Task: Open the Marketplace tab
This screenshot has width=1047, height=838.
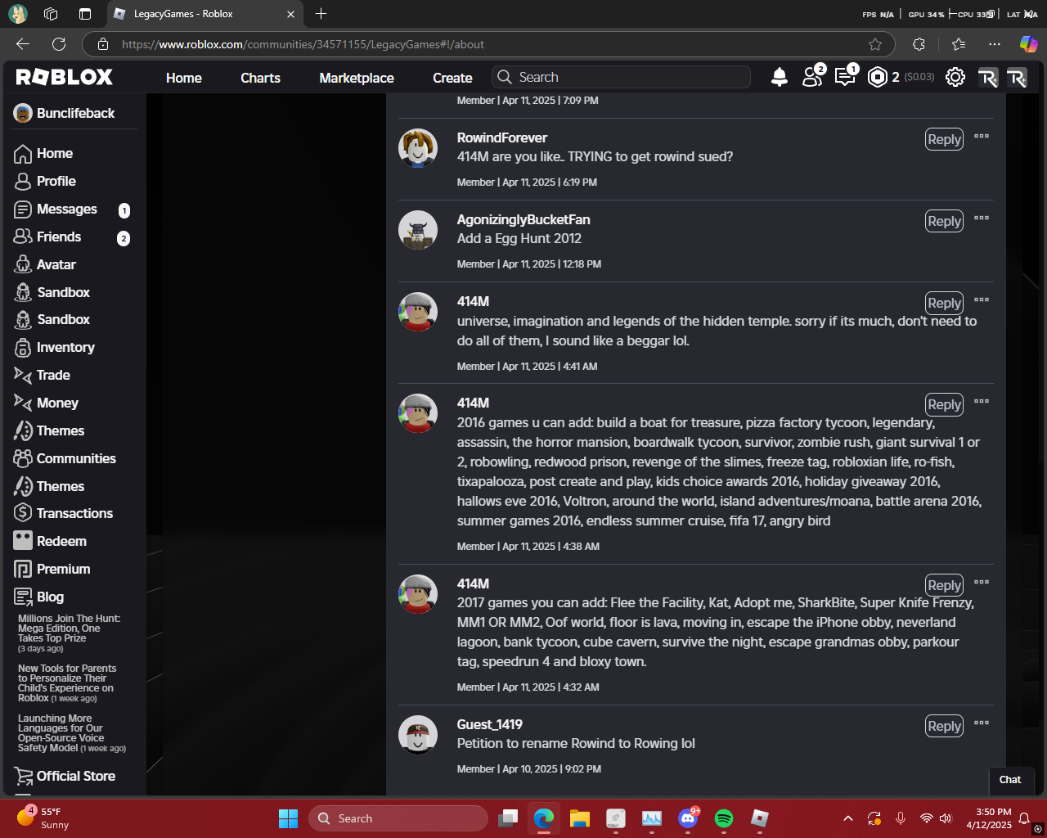Action: pos(357,78)
